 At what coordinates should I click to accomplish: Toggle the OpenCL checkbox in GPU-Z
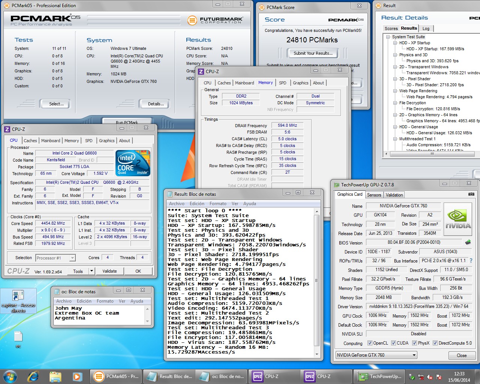click(x=370, y=343)
